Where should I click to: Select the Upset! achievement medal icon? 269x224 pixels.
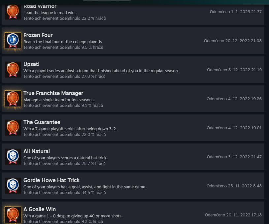click(13, 70)
